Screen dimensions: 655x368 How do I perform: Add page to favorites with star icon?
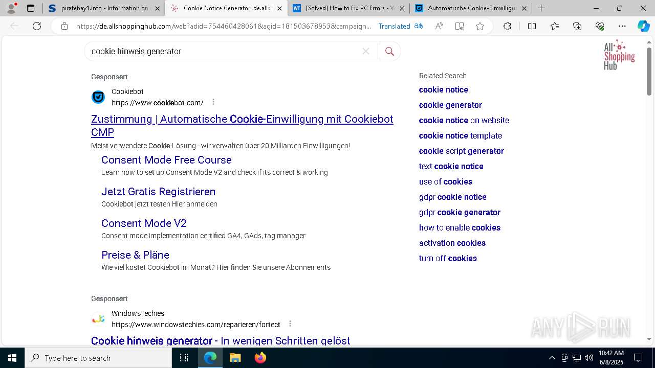pyautogui.click(x=480, y=26)
